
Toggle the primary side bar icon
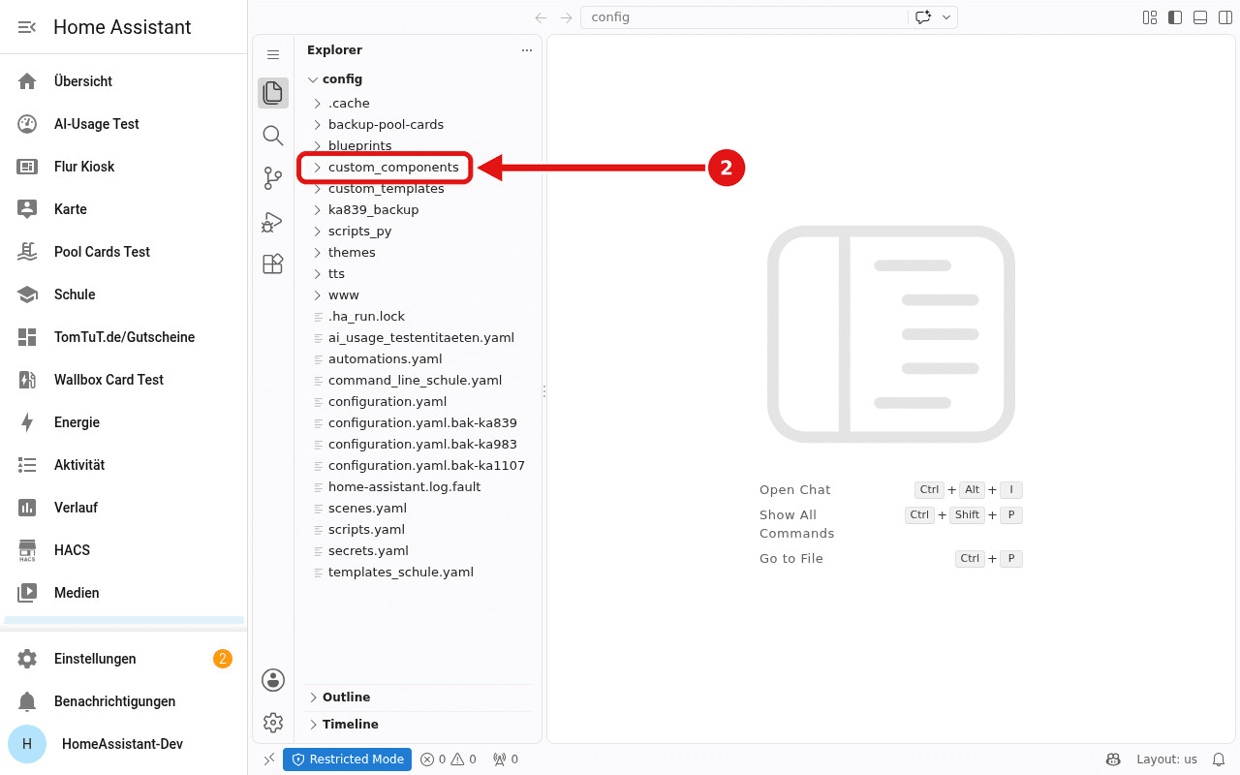coord(1175,17)
